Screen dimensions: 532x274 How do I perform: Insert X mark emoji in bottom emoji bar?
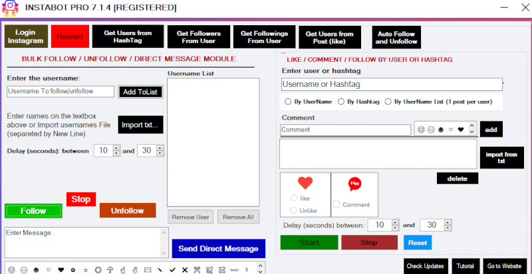tap(185, 270)
